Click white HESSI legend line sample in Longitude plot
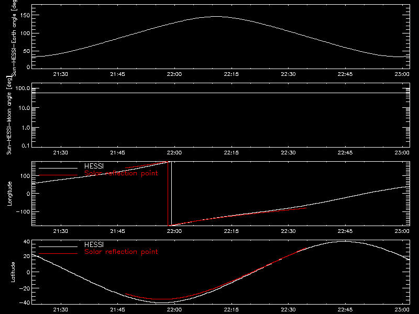The width and height of the screenshot is (419, 314). [58, 168]
